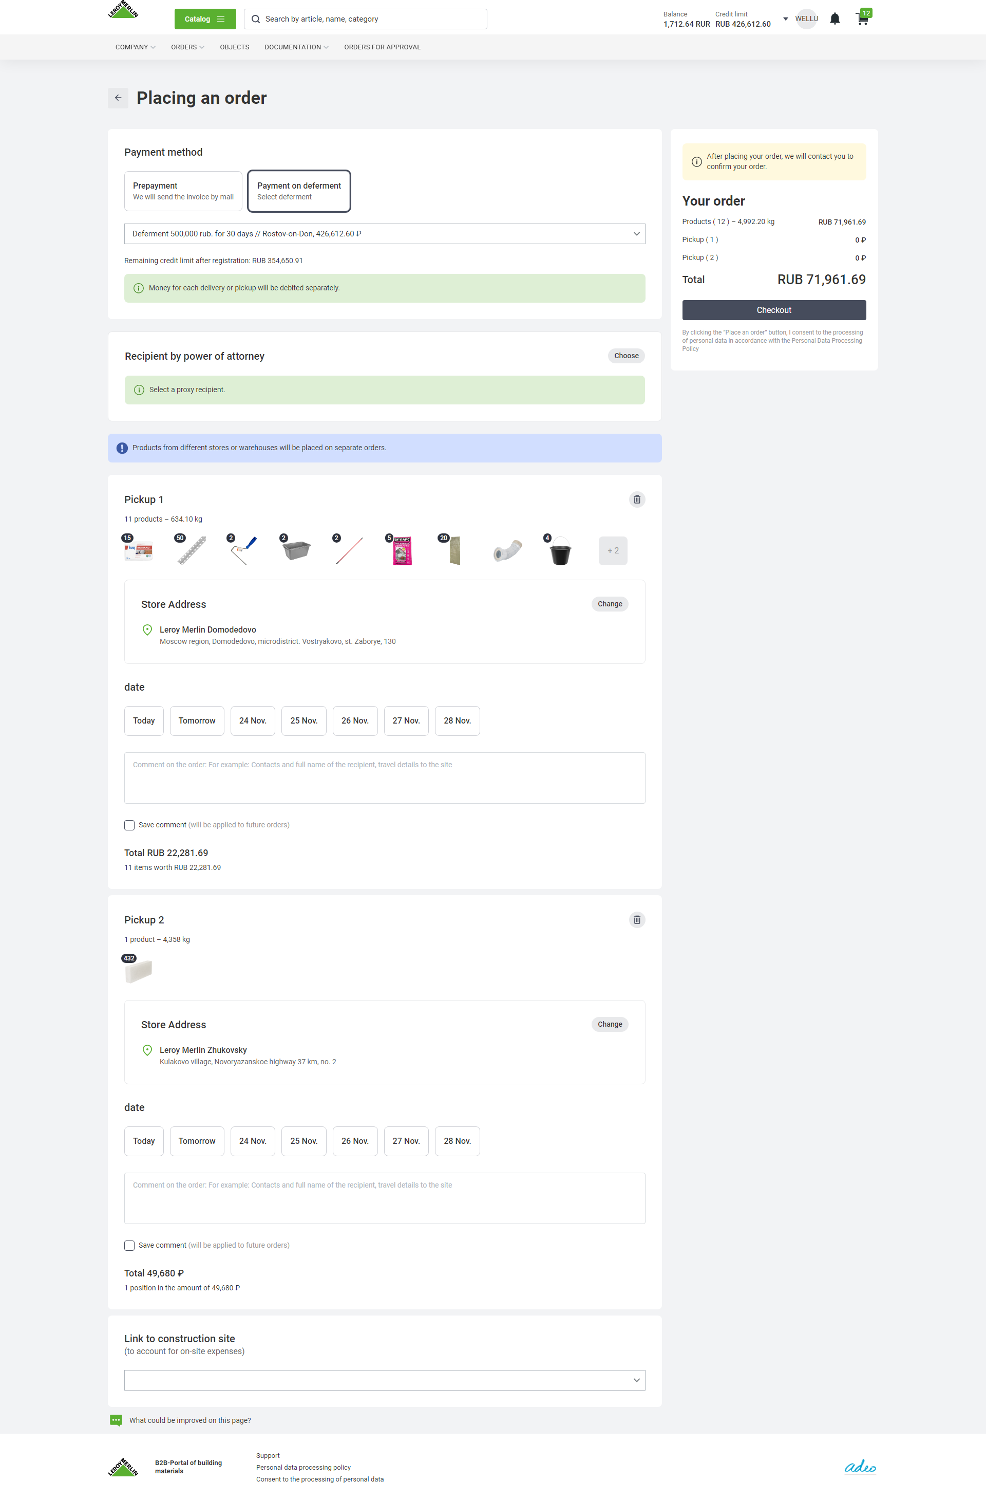Viewport: 986px width, 1500px height.
Task: Open the construction site dropdown
Action: click(x=384, y=1380)
